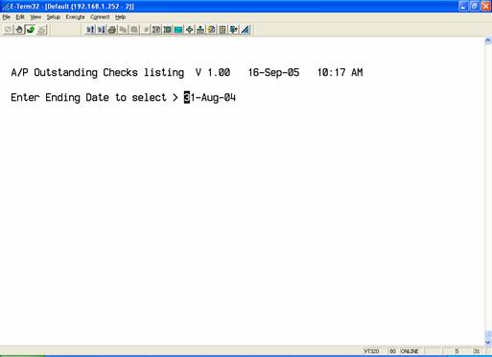Open the Setup menu
Image resolution: width=492 pixels, height=357 pixels.
(x=54, y=17)
